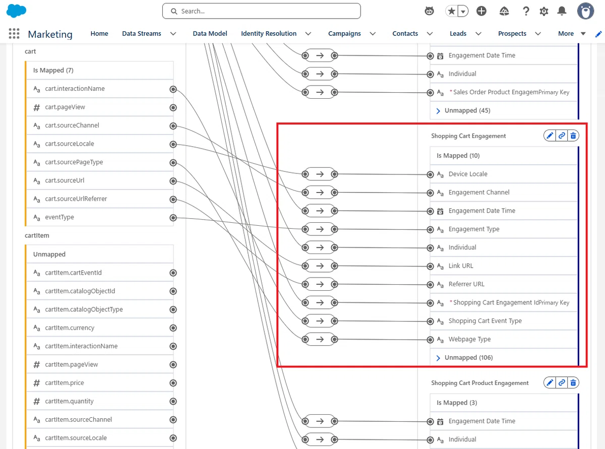Open the Data Streams tab chevron menu
Viewport: 605px width, 449px height.
tap(173, 34)
